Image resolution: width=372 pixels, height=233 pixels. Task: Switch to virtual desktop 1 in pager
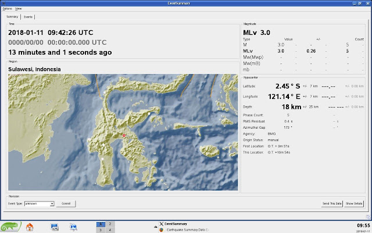pyautogui.click(x=101, y=224)
